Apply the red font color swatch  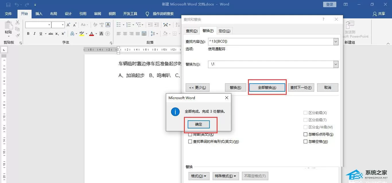[x=92, y=34]
